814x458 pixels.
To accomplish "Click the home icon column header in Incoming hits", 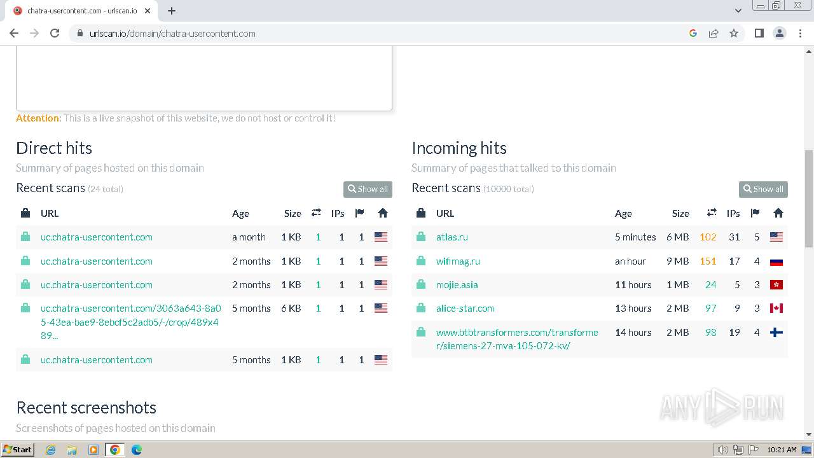I will pos(778,213).
